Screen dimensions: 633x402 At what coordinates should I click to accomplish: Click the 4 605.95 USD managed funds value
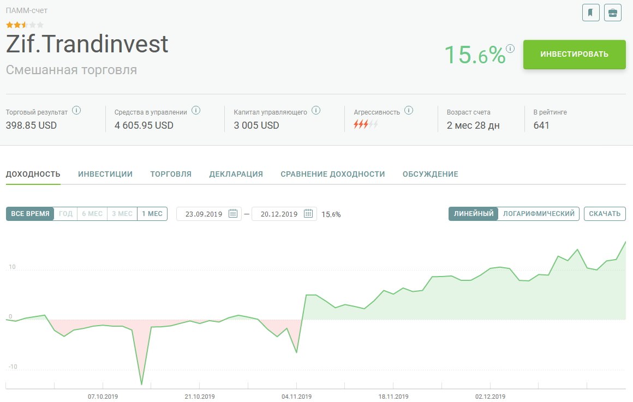tap(144, 125)
